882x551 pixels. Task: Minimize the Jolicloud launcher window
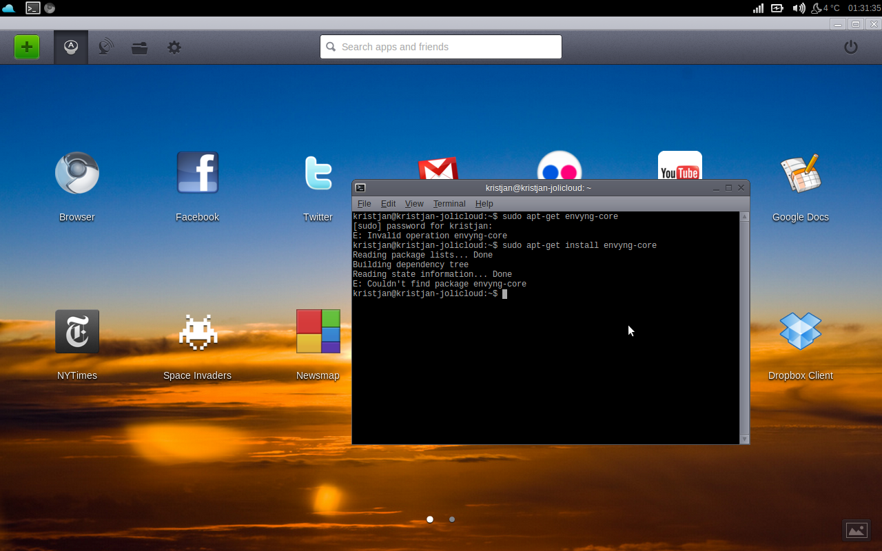coord(838,24)
